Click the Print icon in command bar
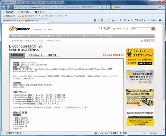 (x=113, y=20)
